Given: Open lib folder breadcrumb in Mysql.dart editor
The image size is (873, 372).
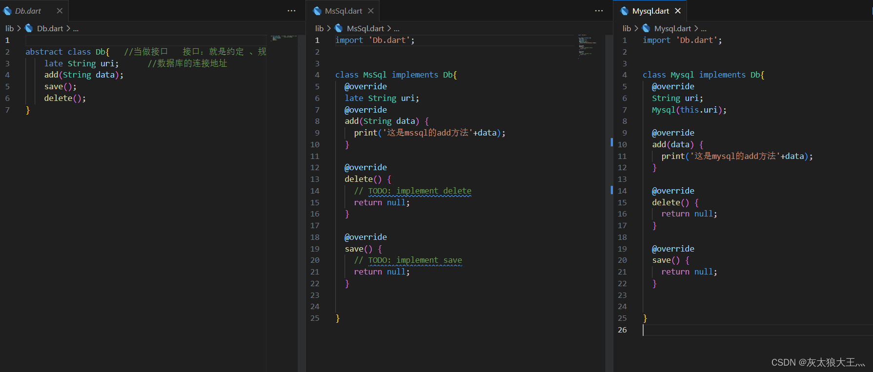Looking at the screenshot, I should (627, 28).
